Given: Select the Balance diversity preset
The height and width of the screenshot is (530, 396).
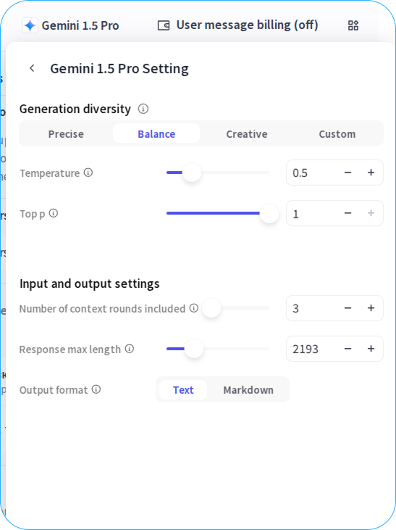Looking at the screenshot, I should 156,134.
